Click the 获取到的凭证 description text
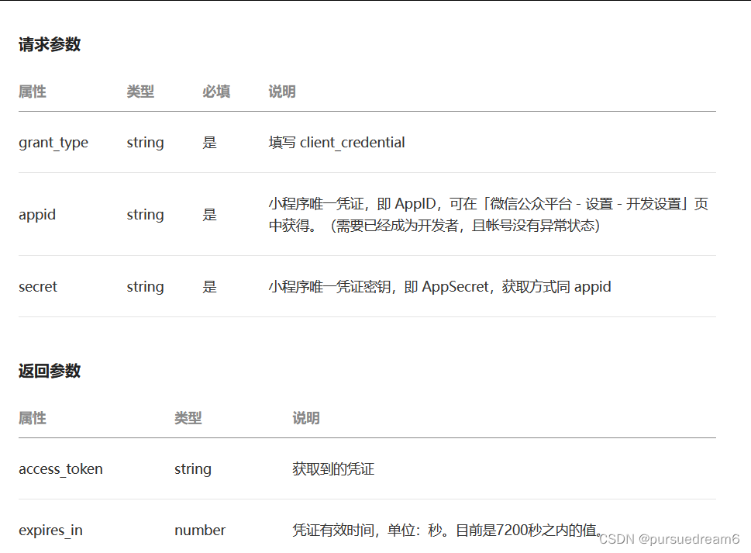Viewport: 751px width, 553px height. point(327,469)
